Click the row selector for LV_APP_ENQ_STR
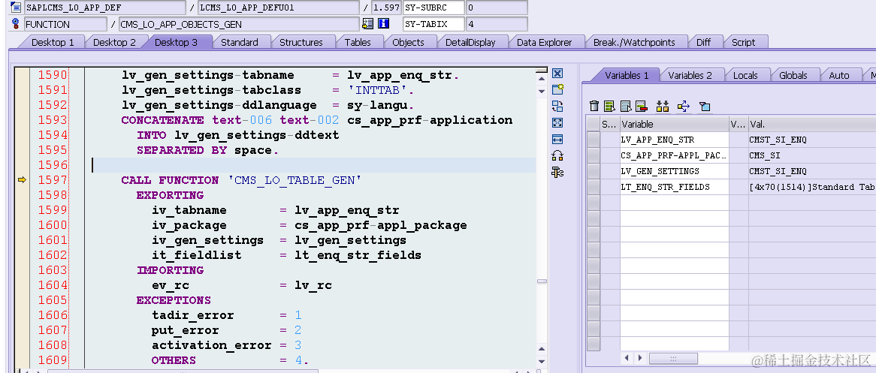The height and width of the screenshot is (373, 876). [594, 140]
